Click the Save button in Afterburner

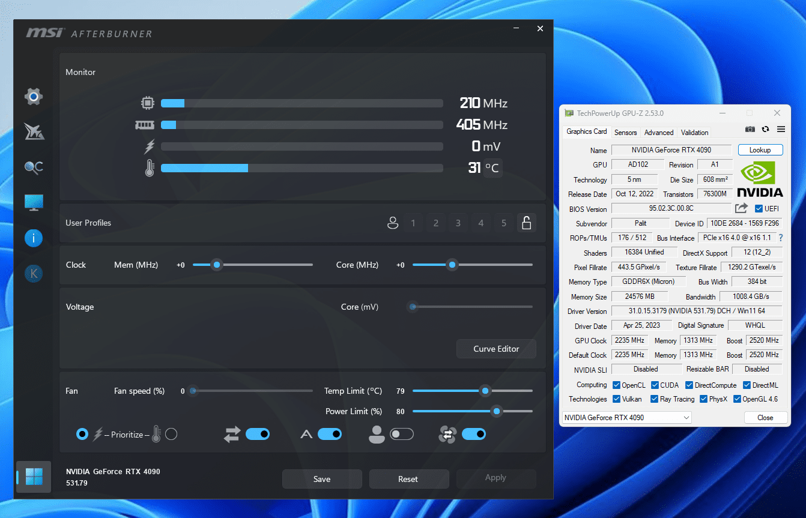[322, 479]
